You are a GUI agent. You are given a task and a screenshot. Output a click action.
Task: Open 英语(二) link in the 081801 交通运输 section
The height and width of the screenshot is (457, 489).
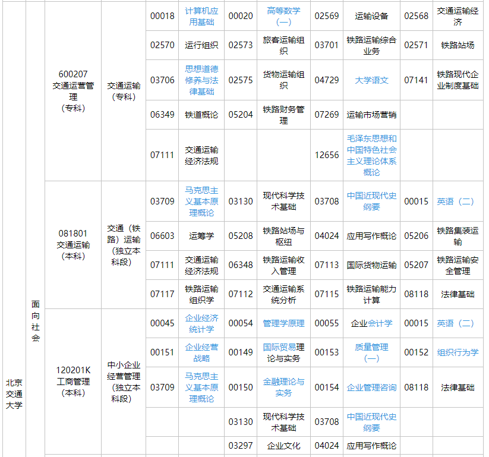(455, 201)
